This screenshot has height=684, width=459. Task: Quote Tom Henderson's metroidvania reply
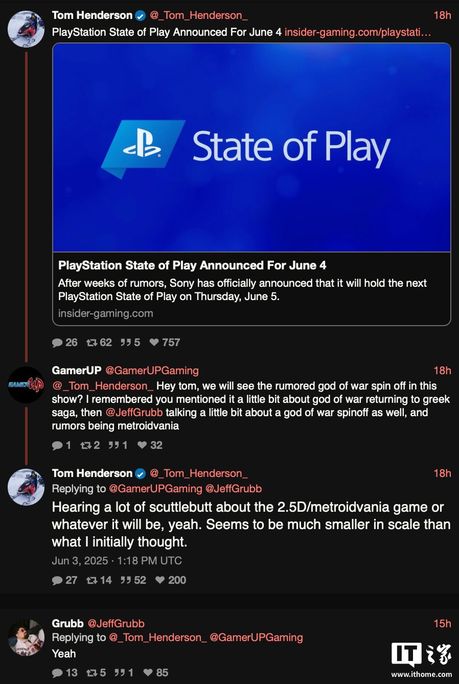pos(126,580)
